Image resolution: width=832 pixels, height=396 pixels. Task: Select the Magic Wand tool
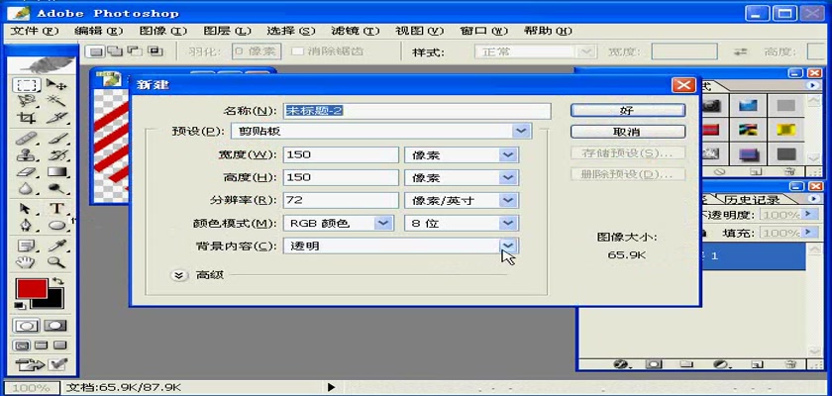[x=56, y=101]
